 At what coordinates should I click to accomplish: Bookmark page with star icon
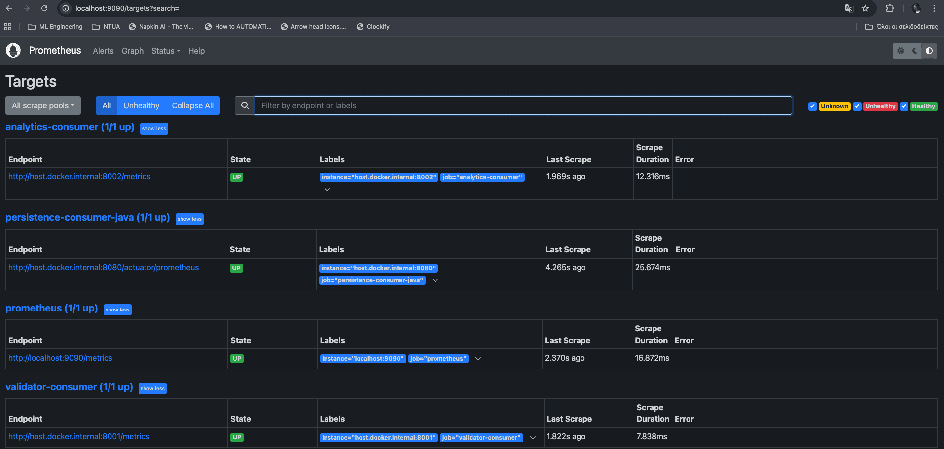pos(865,8)
